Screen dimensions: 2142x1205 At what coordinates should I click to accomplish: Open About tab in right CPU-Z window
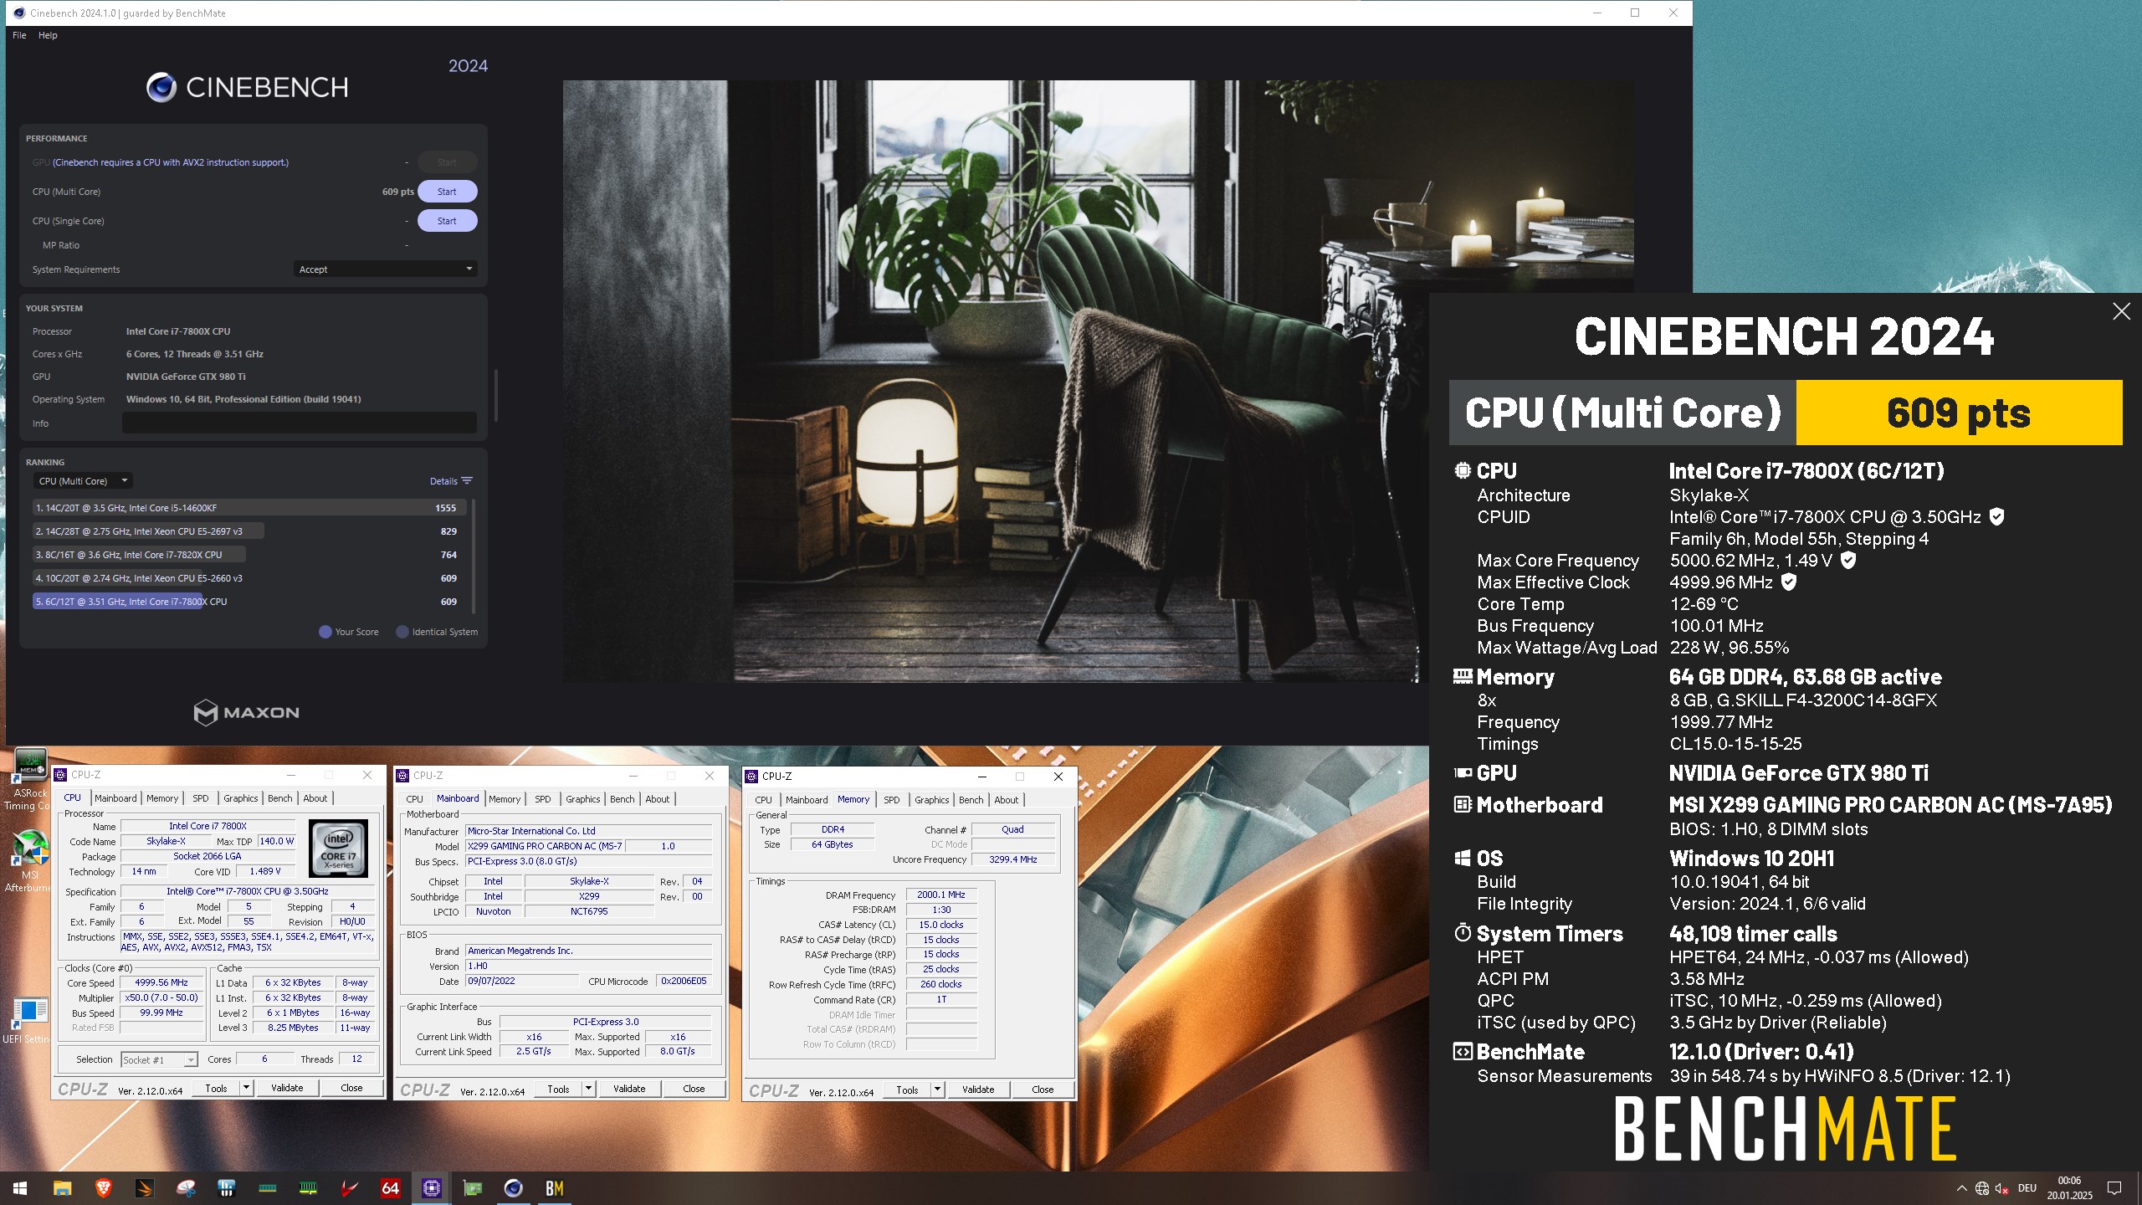1007,800
